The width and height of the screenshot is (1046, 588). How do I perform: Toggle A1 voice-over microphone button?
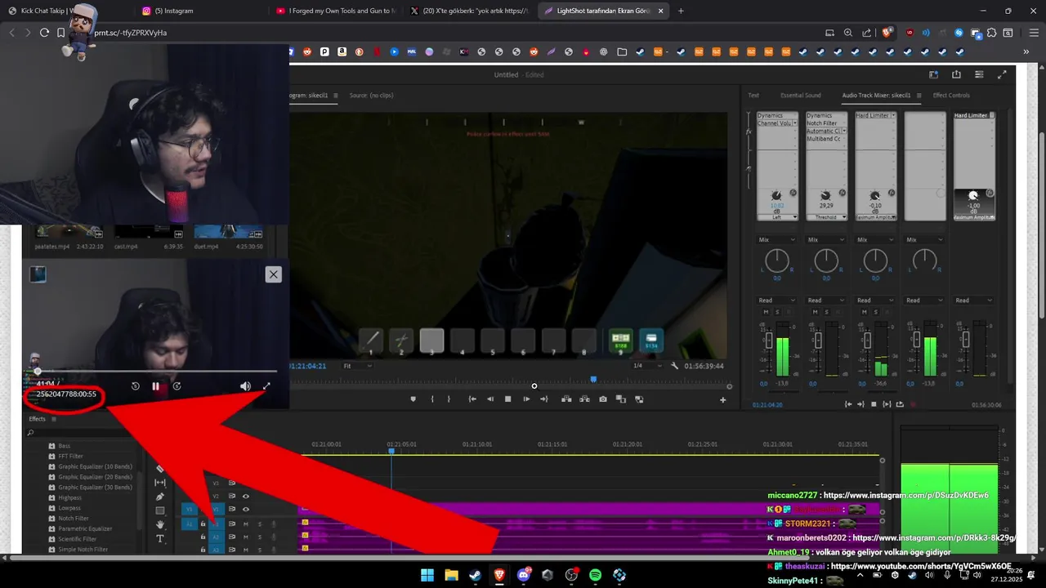pos(275,524)
